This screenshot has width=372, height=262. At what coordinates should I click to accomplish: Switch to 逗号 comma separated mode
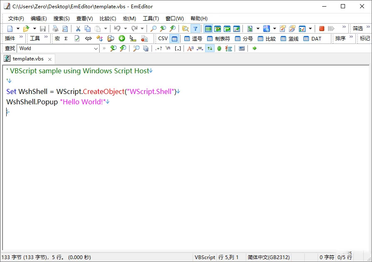193,38
